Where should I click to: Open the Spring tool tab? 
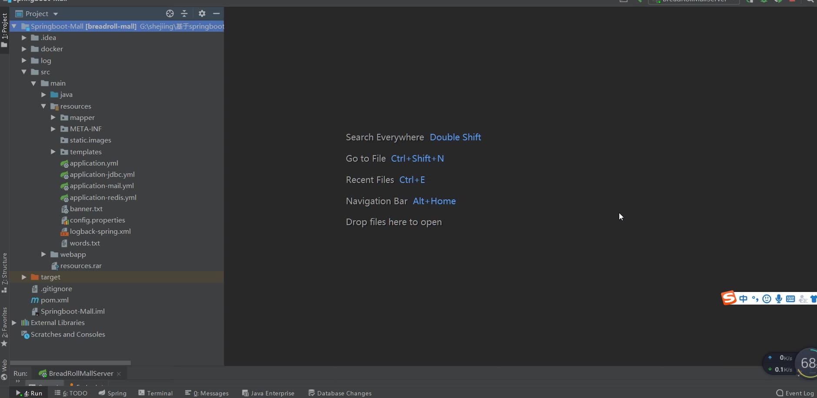113,393
